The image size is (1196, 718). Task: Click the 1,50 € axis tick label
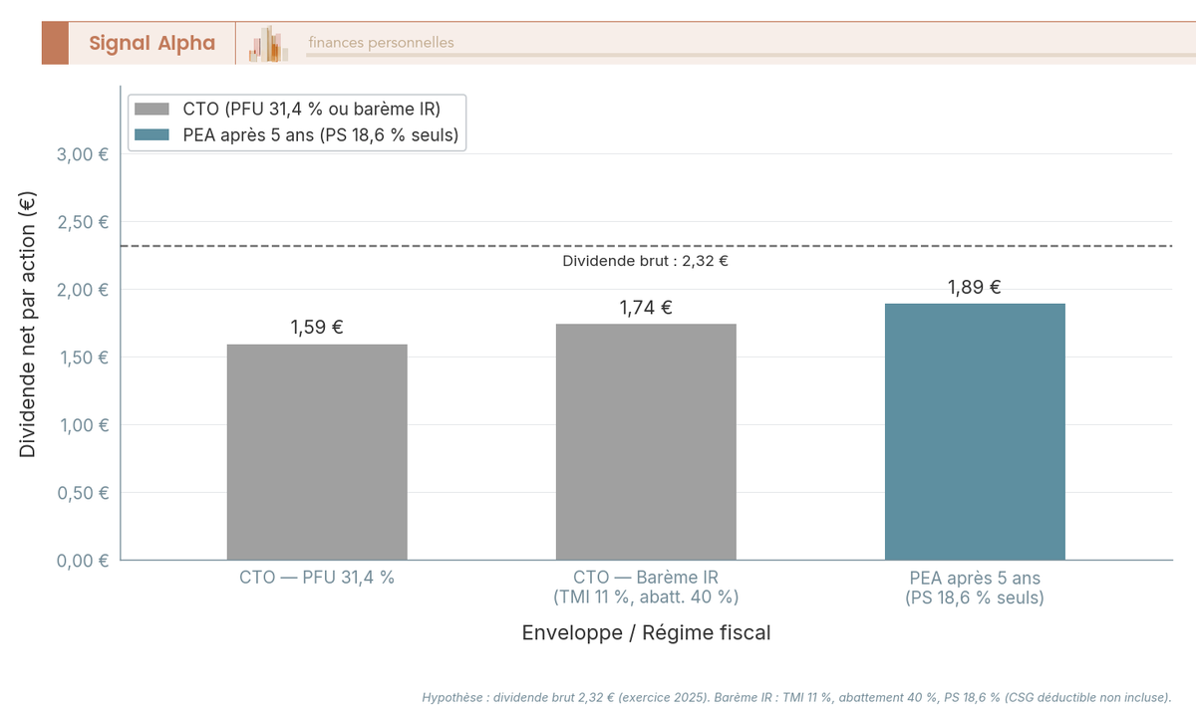85,358
